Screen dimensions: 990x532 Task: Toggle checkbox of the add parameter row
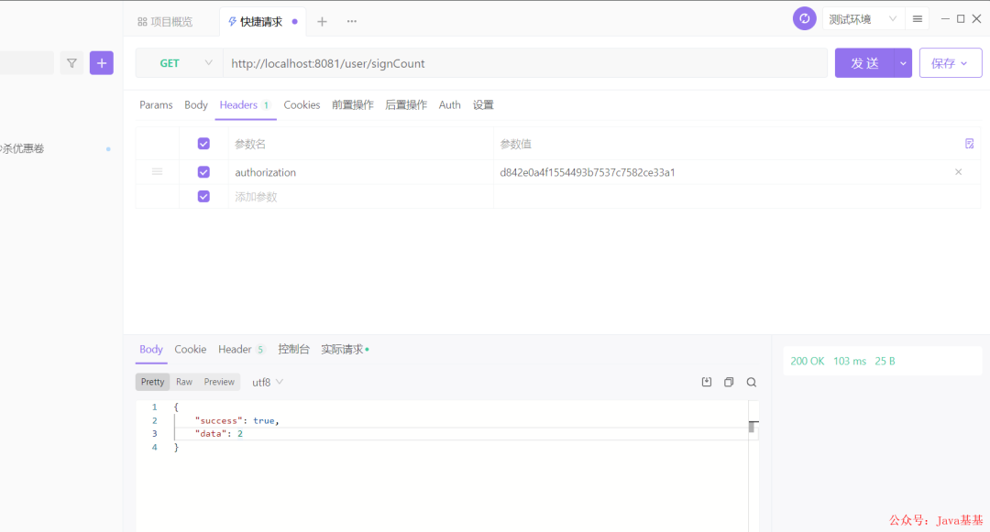(x=203, y=197)
